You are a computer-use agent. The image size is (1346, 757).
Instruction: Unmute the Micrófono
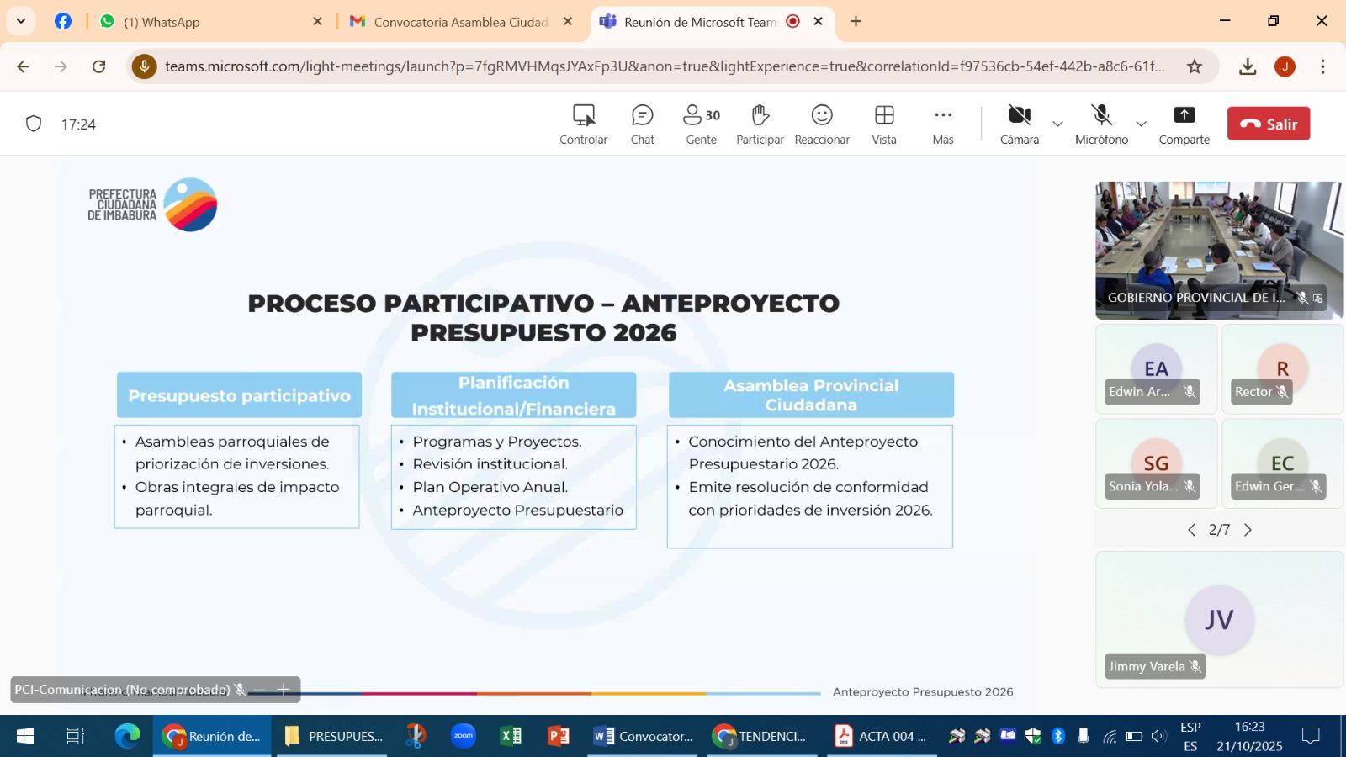point(1101,124)
